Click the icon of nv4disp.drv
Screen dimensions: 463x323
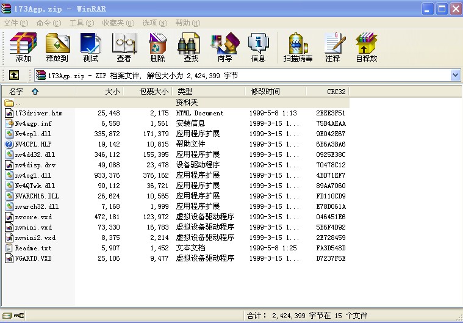coord(9,165)
